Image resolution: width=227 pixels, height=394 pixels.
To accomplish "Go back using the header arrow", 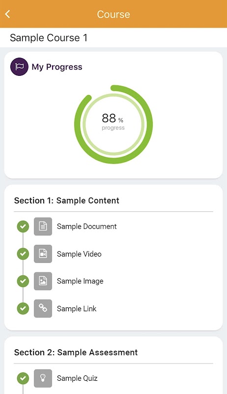I will [8, 14].
